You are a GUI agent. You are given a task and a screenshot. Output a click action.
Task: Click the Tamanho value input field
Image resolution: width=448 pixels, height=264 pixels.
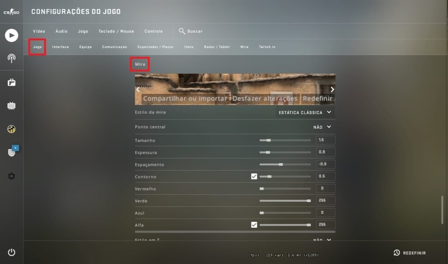325,141
